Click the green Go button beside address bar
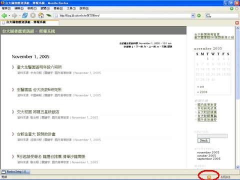240x180 pixels. pyautogui.click(x=199, y=15)
